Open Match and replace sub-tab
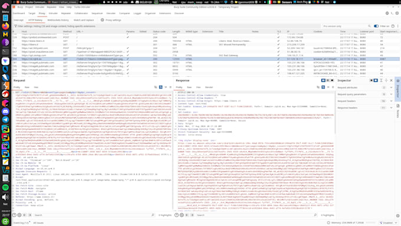 (84, 20)
